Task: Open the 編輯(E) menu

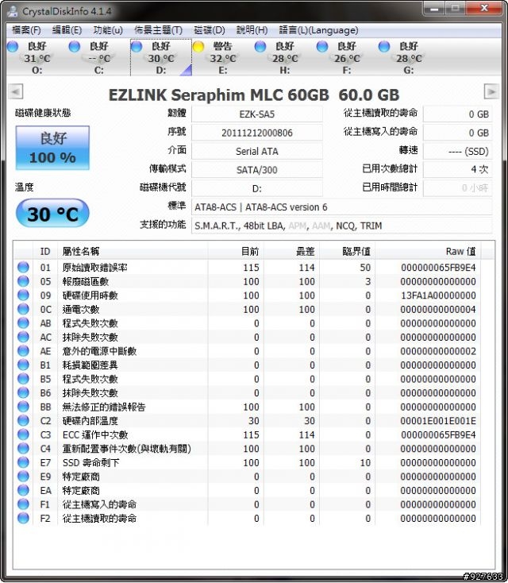Action: [67, 30]
